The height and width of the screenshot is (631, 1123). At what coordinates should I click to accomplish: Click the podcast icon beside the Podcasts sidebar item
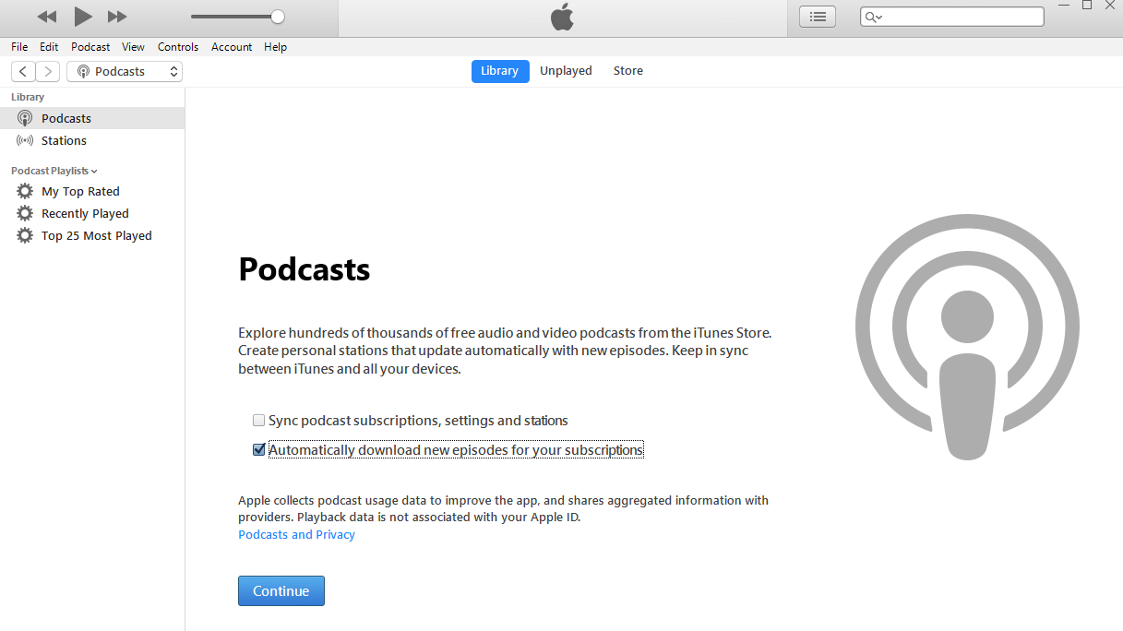[x=25, y=118]
